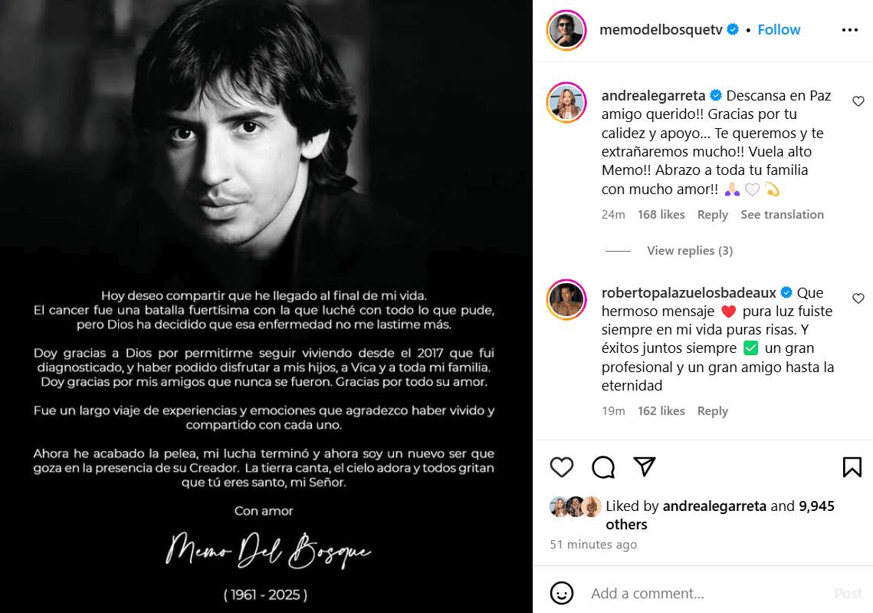This screenshot has height=613, width=873.
Task: Save post with the bookmark icon
Action: (852, 466)
